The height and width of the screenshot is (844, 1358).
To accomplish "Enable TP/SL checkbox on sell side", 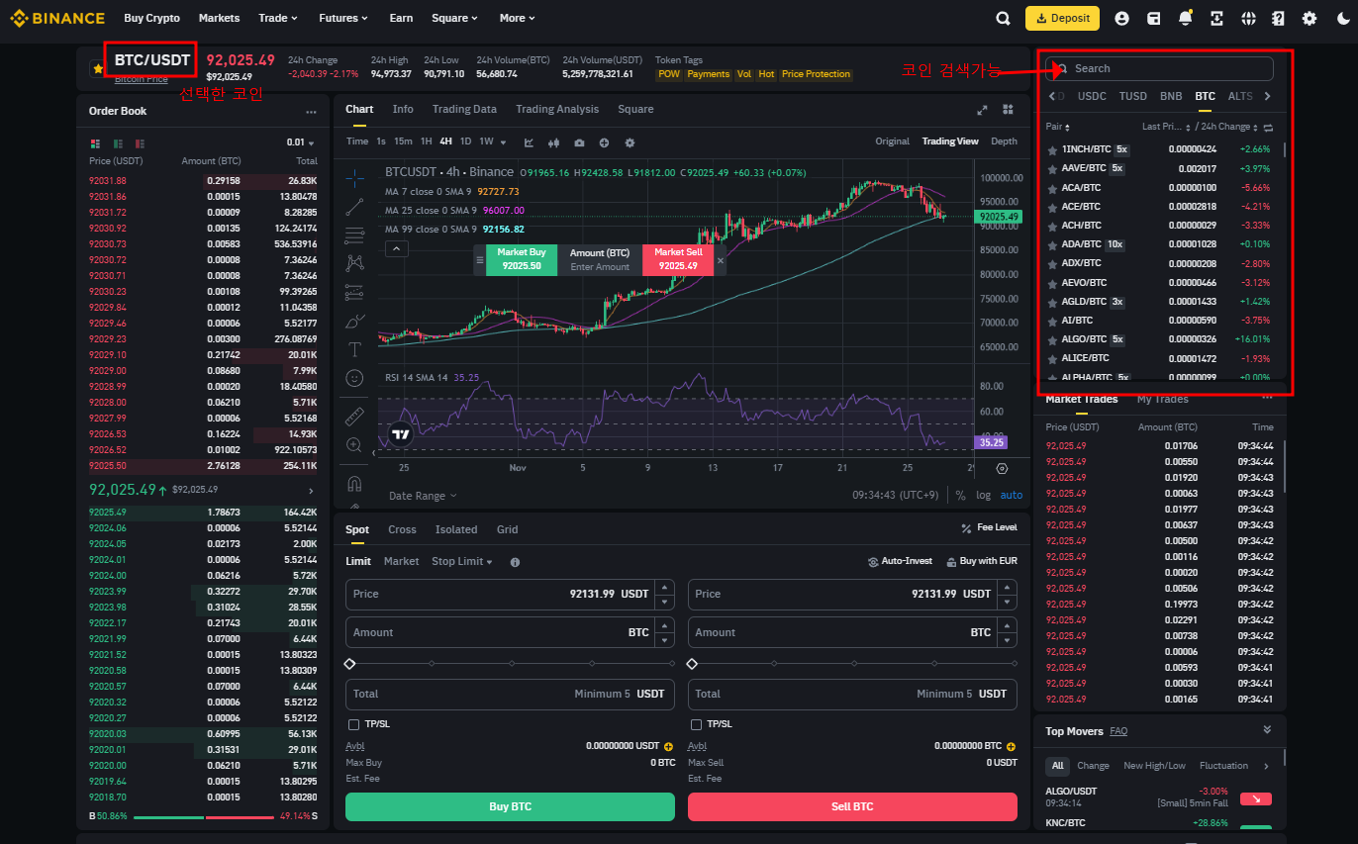I will (x=696, y=724).
